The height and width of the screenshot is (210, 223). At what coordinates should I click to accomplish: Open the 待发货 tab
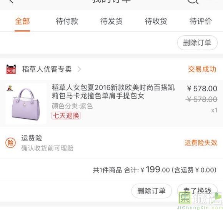[x=111, y=21]
